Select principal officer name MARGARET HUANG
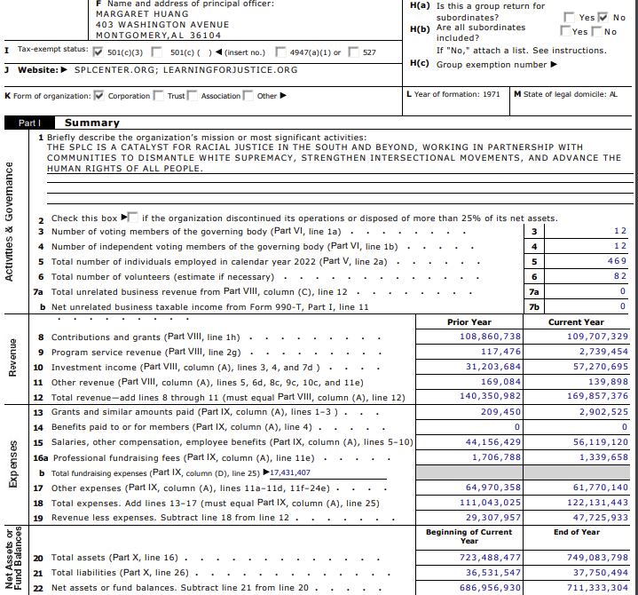638x595 pixels. coord(142,14)
